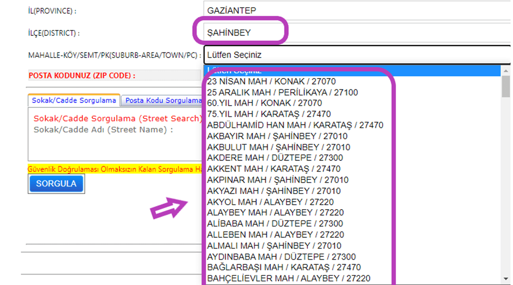Select 25 ARALIK MAH / PERİLİKAYA / 27100

pos(282,93)
